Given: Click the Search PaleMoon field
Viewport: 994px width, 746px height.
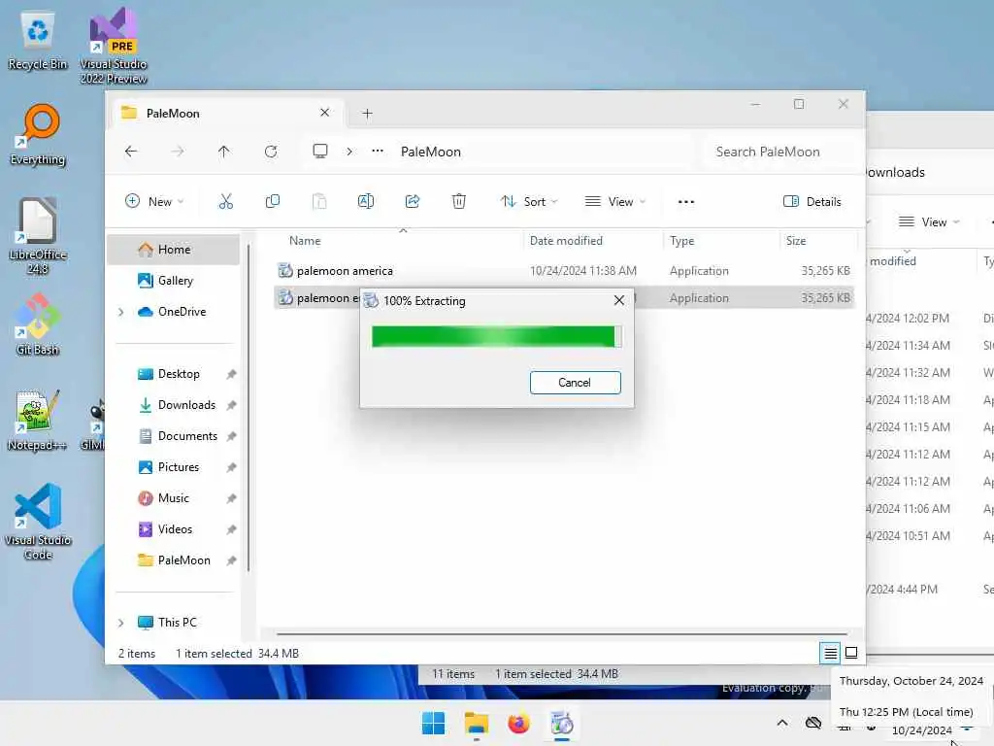Looking at the screenshot, I should click(779, 152).
